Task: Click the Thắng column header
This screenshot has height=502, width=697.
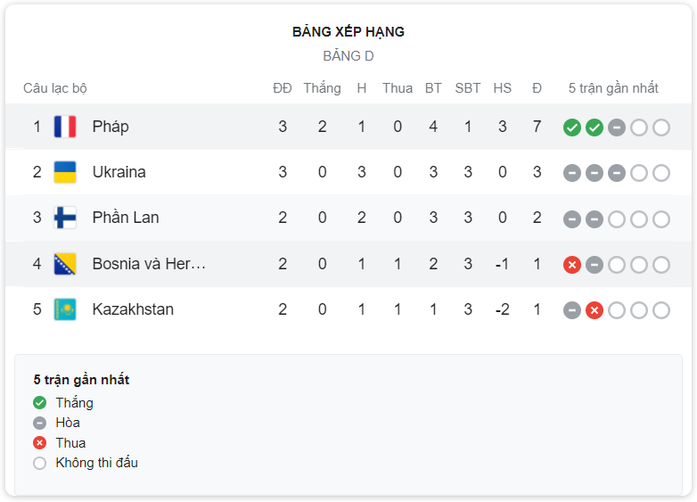Action: coord(323,88)
